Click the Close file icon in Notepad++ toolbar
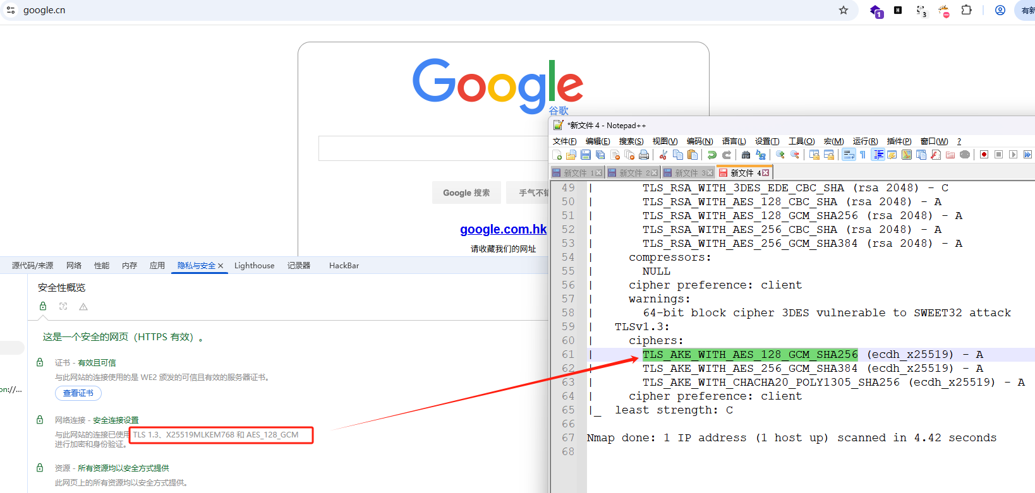The height and width of the screenshot is (493, 1035). (x=615, y=155)
